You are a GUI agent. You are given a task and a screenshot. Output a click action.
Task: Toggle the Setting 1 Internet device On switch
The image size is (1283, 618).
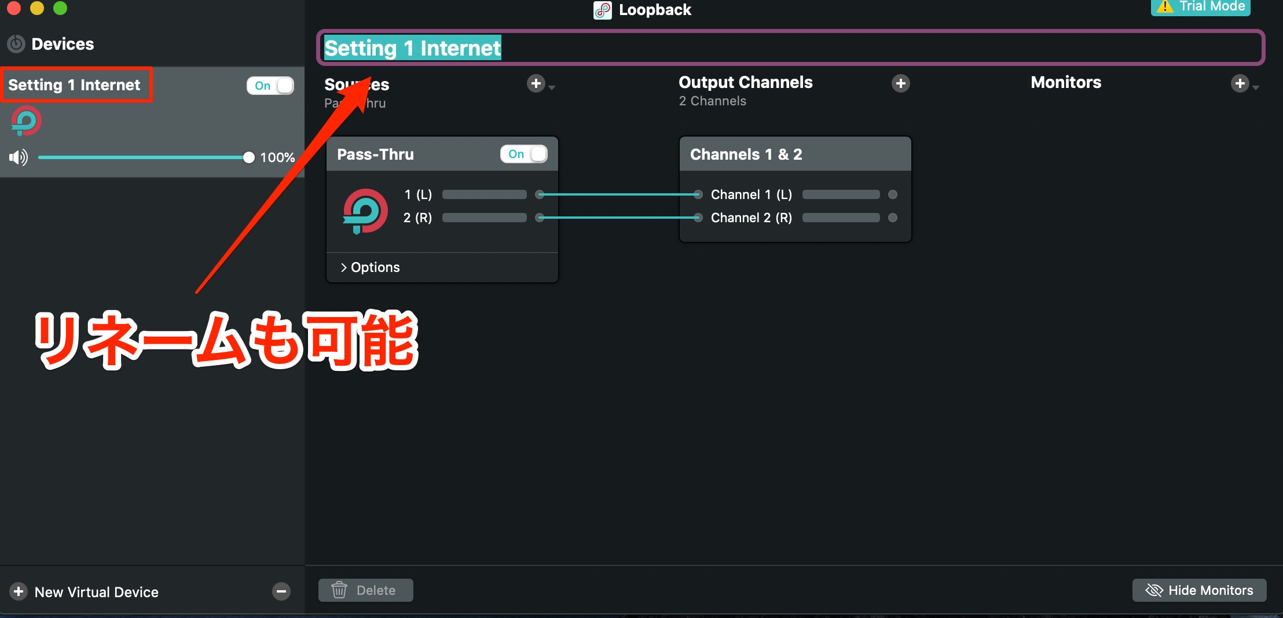pos(270,86)
